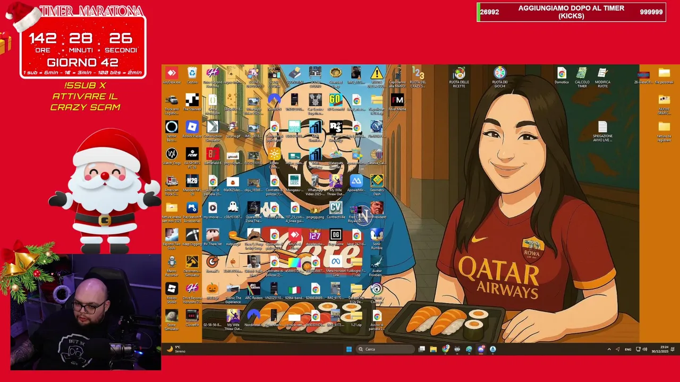Open File Explorer from the taskbar
Screen dimensions: 680x382
coord(433,349)
